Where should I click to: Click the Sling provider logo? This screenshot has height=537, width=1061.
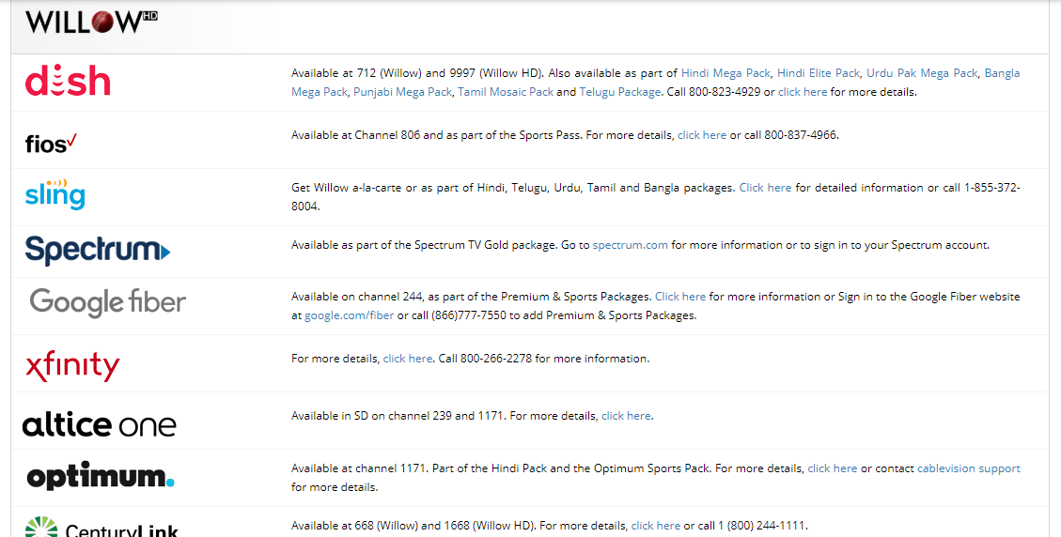pos(55,194)
